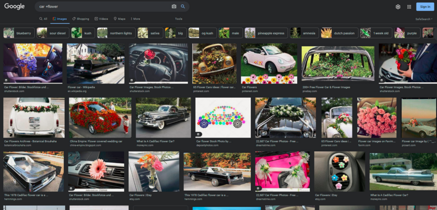The image size is (437, 210).
Task: Click the search by image camera icon
Action: click(174, 6)
